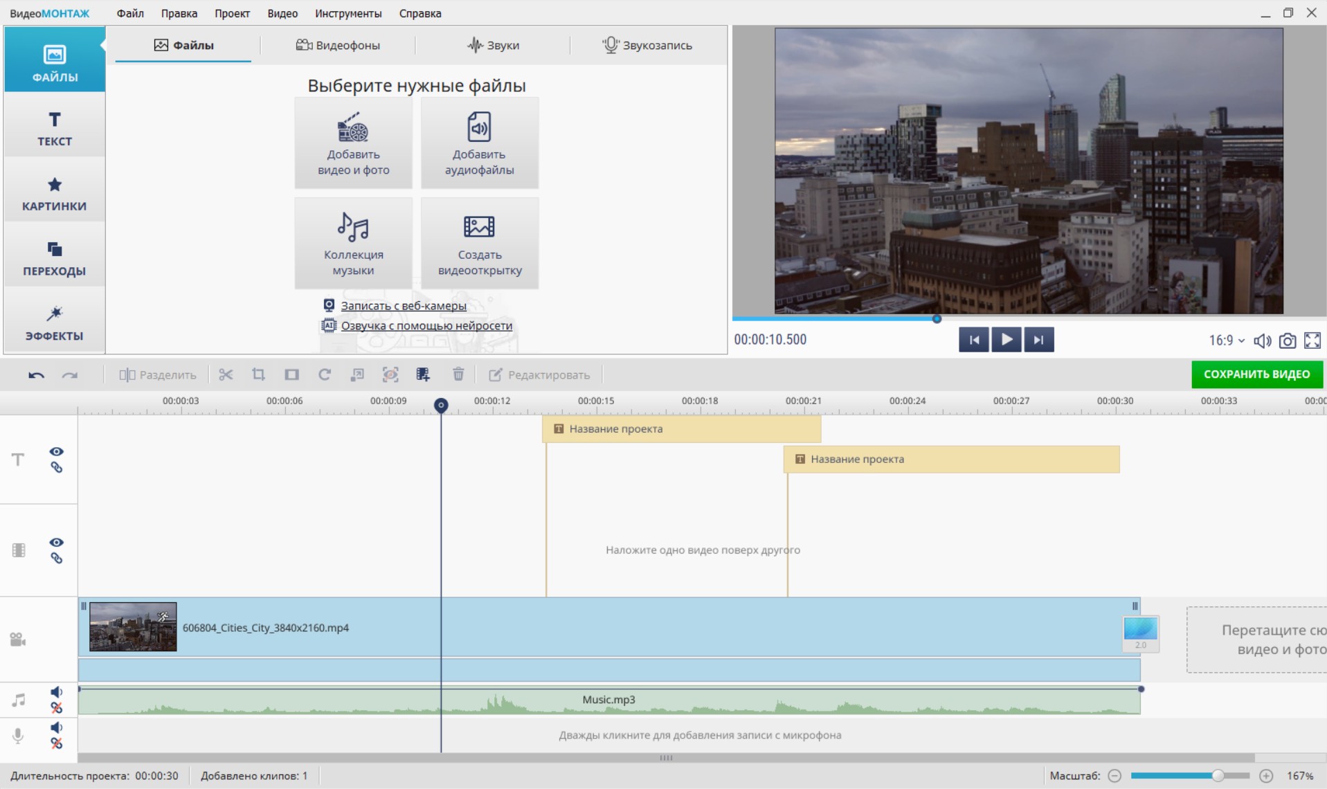
Task: Click Озвучка с помощью нейросети link
Action: click(x=426, y=325)
